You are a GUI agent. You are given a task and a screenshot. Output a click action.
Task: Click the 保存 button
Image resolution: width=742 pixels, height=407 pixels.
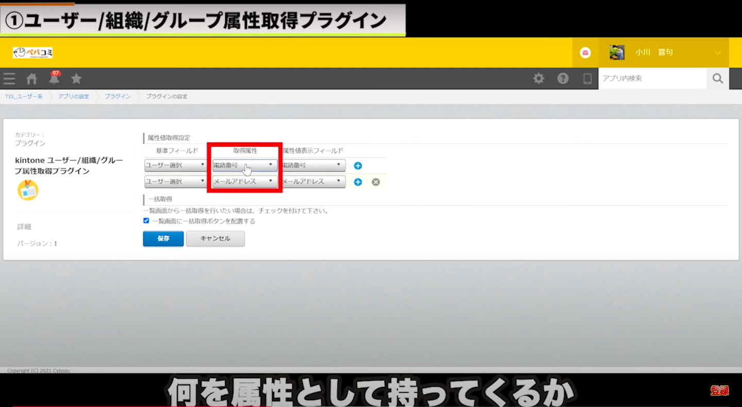pos(163,239)
